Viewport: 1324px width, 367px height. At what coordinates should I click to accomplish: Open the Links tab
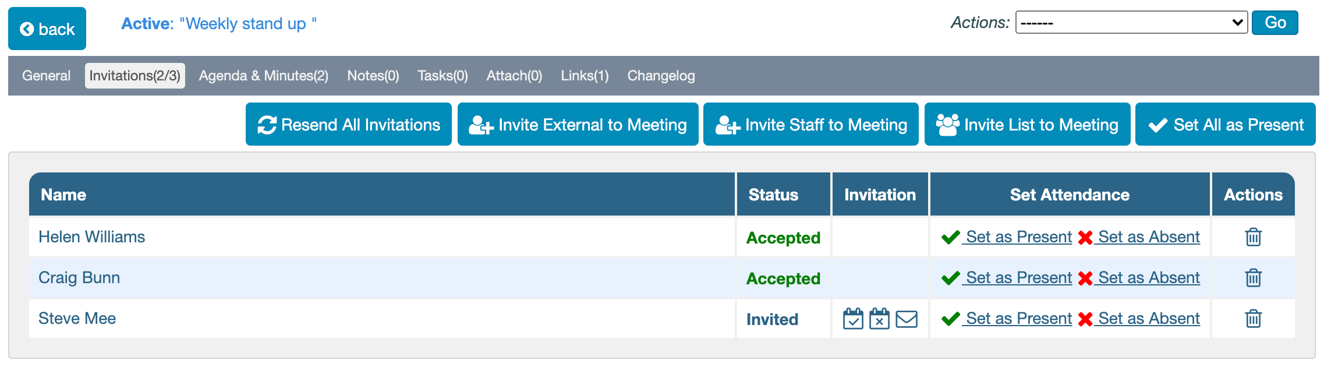coord(585,76)
